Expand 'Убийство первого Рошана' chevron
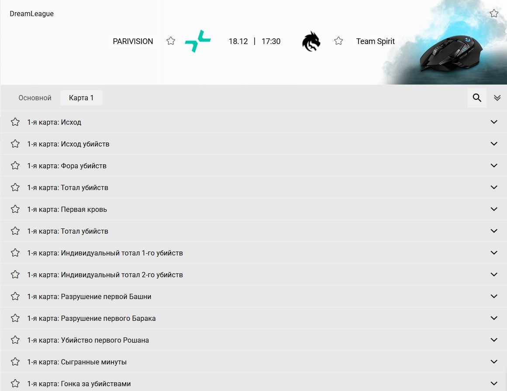This screenshot has width=507, height=391. [x=494, y=340]
